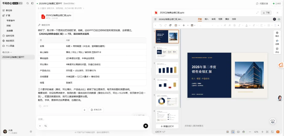Switch to the 视图 tab
Image resolution: width=284 pixels, height=136 pixels.
tap(220, 19)
